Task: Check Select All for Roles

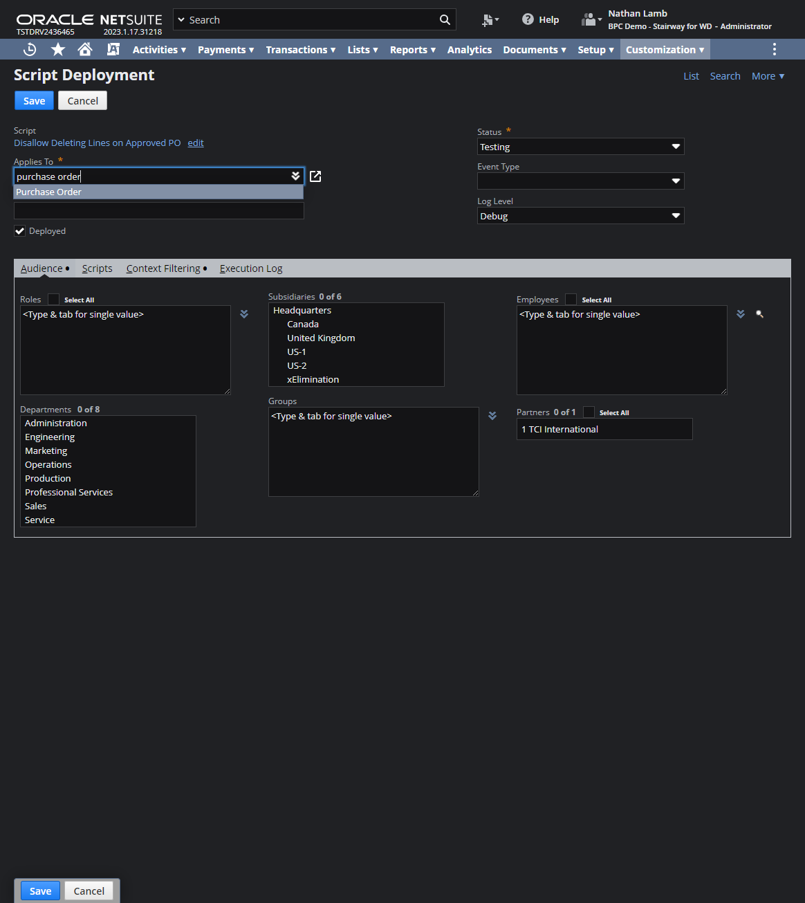Action: point(53,300)
